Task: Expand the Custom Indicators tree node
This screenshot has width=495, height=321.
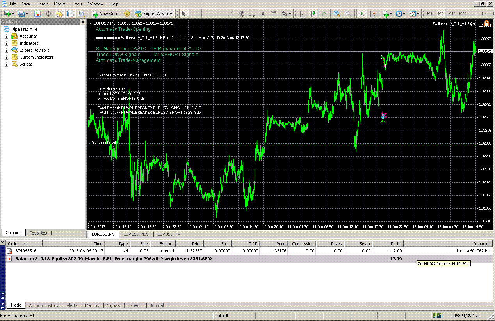Action: [6, 58]
